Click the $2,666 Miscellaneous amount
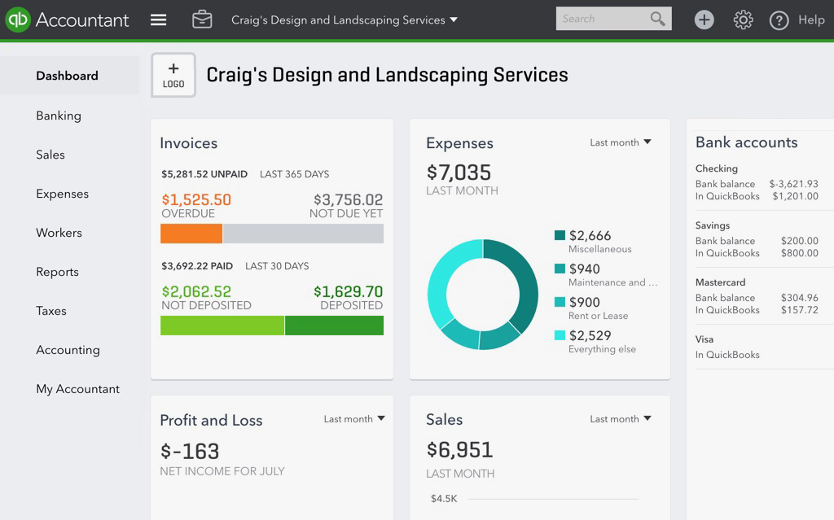This screenshot has width=834, height=520. [x=590, y=235]
